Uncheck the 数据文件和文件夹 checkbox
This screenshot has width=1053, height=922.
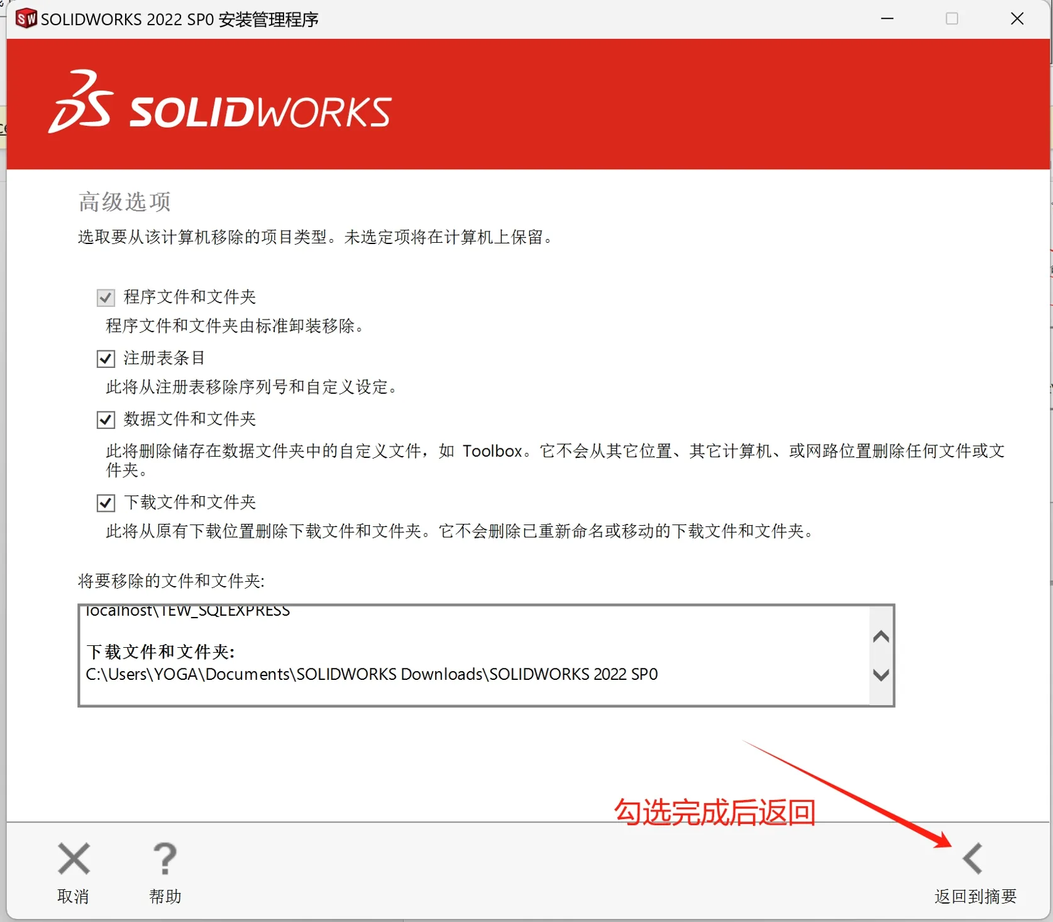(x=106, y=419)
